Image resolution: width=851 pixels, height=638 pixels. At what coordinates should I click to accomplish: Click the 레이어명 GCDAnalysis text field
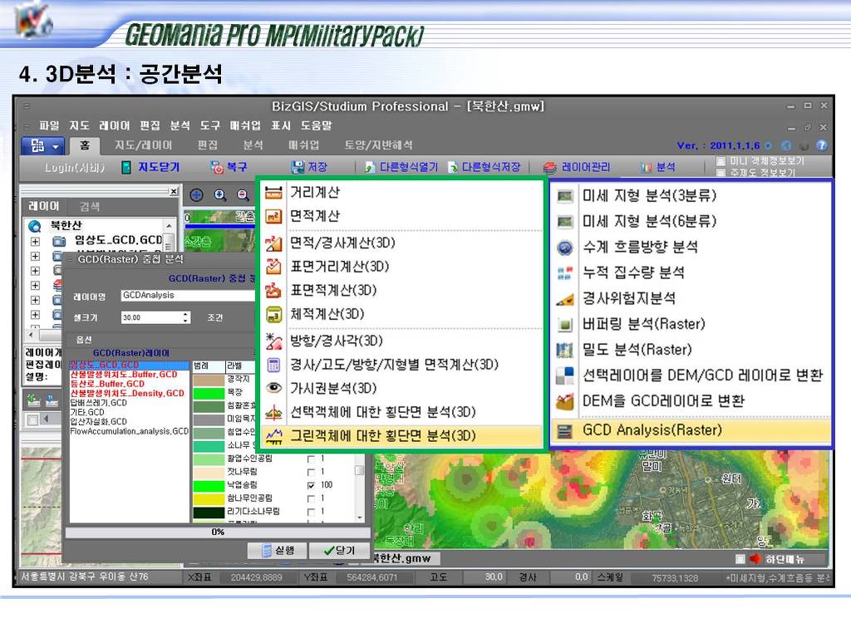point(187,295)
